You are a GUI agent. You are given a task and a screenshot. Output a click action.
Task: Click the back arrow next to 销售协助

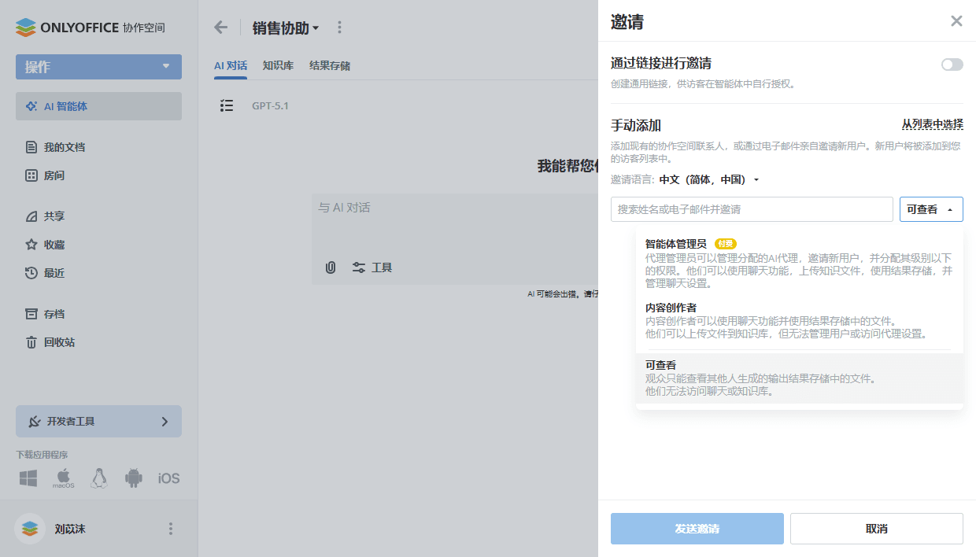coord(220,27)
